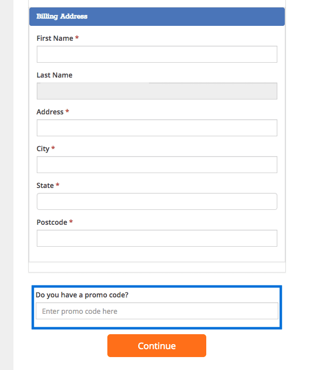Click the Billing Address header bar
This screenshot has width=332, height=370.
point(157,16)
